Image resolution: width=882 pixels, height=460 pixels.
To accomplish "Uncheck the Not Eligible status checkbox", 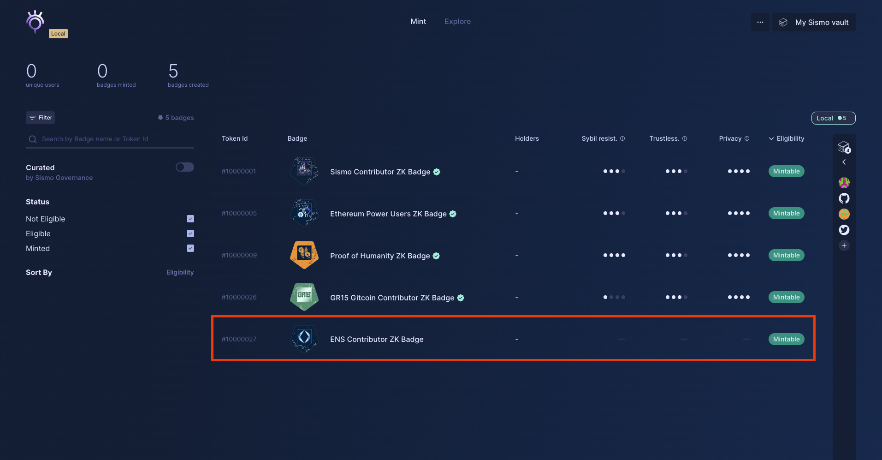I will click(190, 219).
